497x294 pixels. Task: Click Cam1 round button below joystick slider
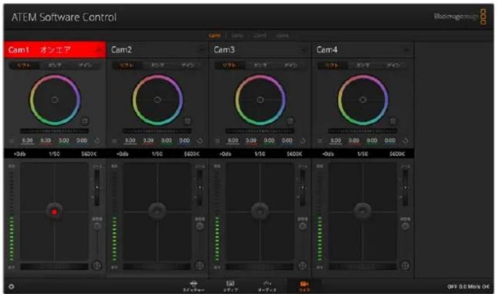(97, 265)
